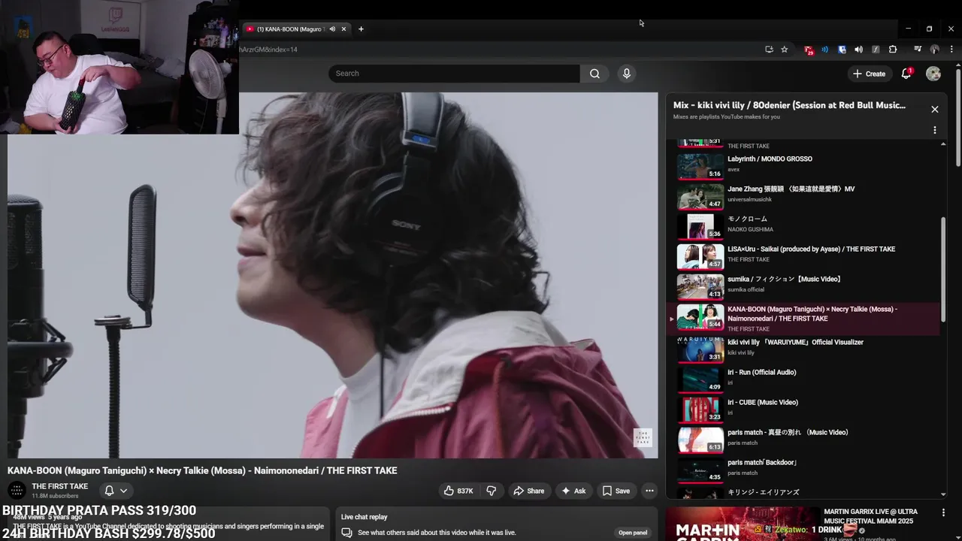Image resolution: width=962 pixels, height=541 pixels.
Task: Share the video
Action: click(x=528, y=491)
